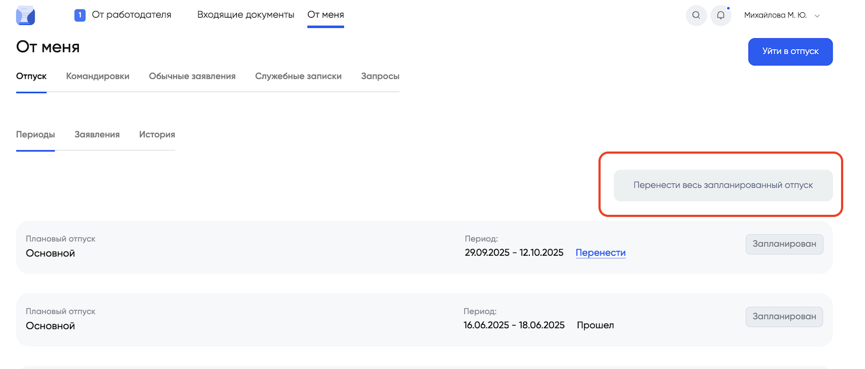Open the От работодателя section
This screenshot has height=369, width=865.
click(x=131, y=15)
